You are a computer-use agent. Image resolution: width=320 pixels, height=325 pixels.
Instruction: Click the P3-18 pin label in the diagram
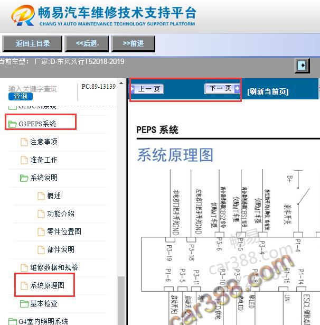(192, 252)
